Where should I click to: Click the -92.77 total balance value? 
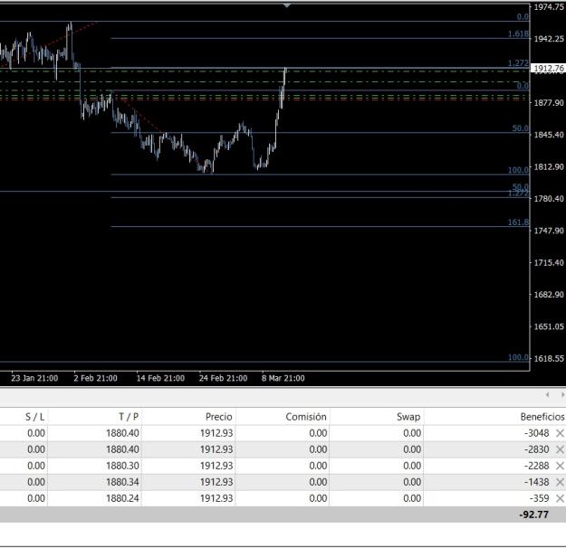534,515
